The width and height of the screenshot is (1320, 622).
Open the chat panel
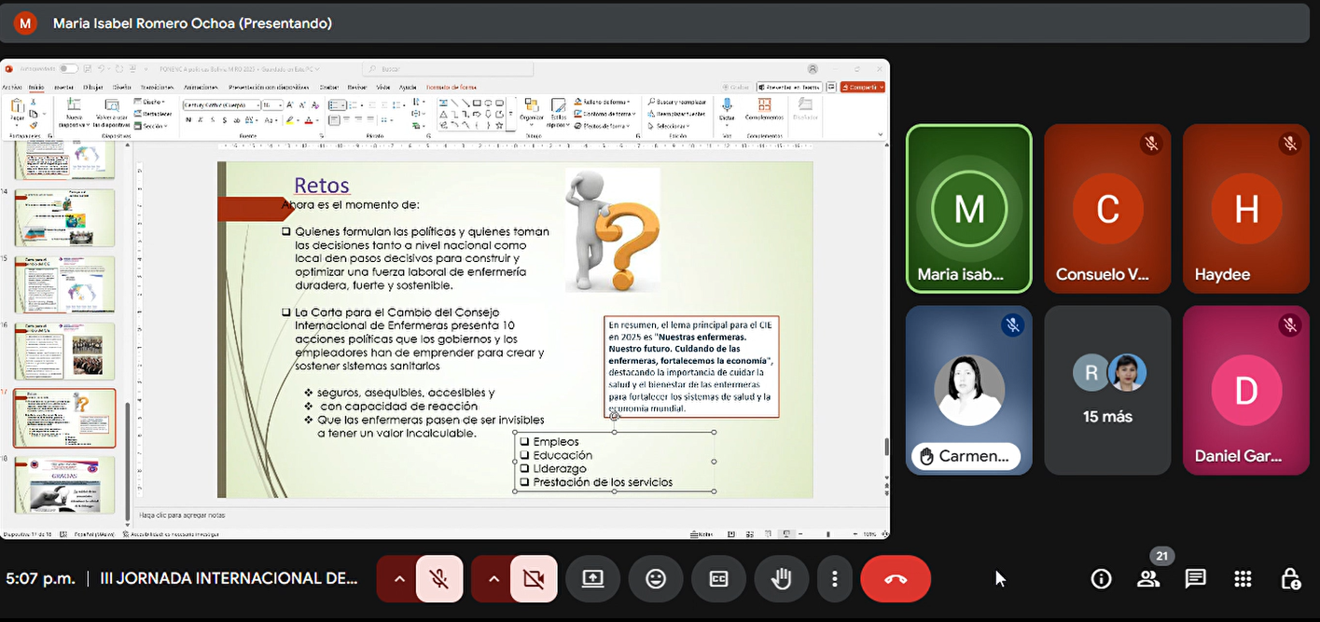click(x=1195, y=579)
